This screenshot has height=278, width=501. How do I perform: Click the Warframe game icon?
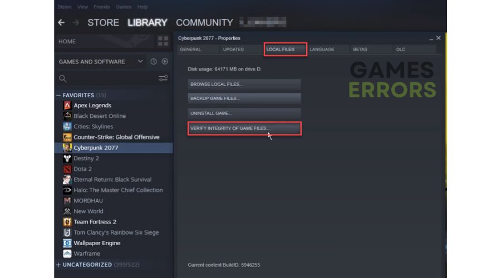(67, 254)
